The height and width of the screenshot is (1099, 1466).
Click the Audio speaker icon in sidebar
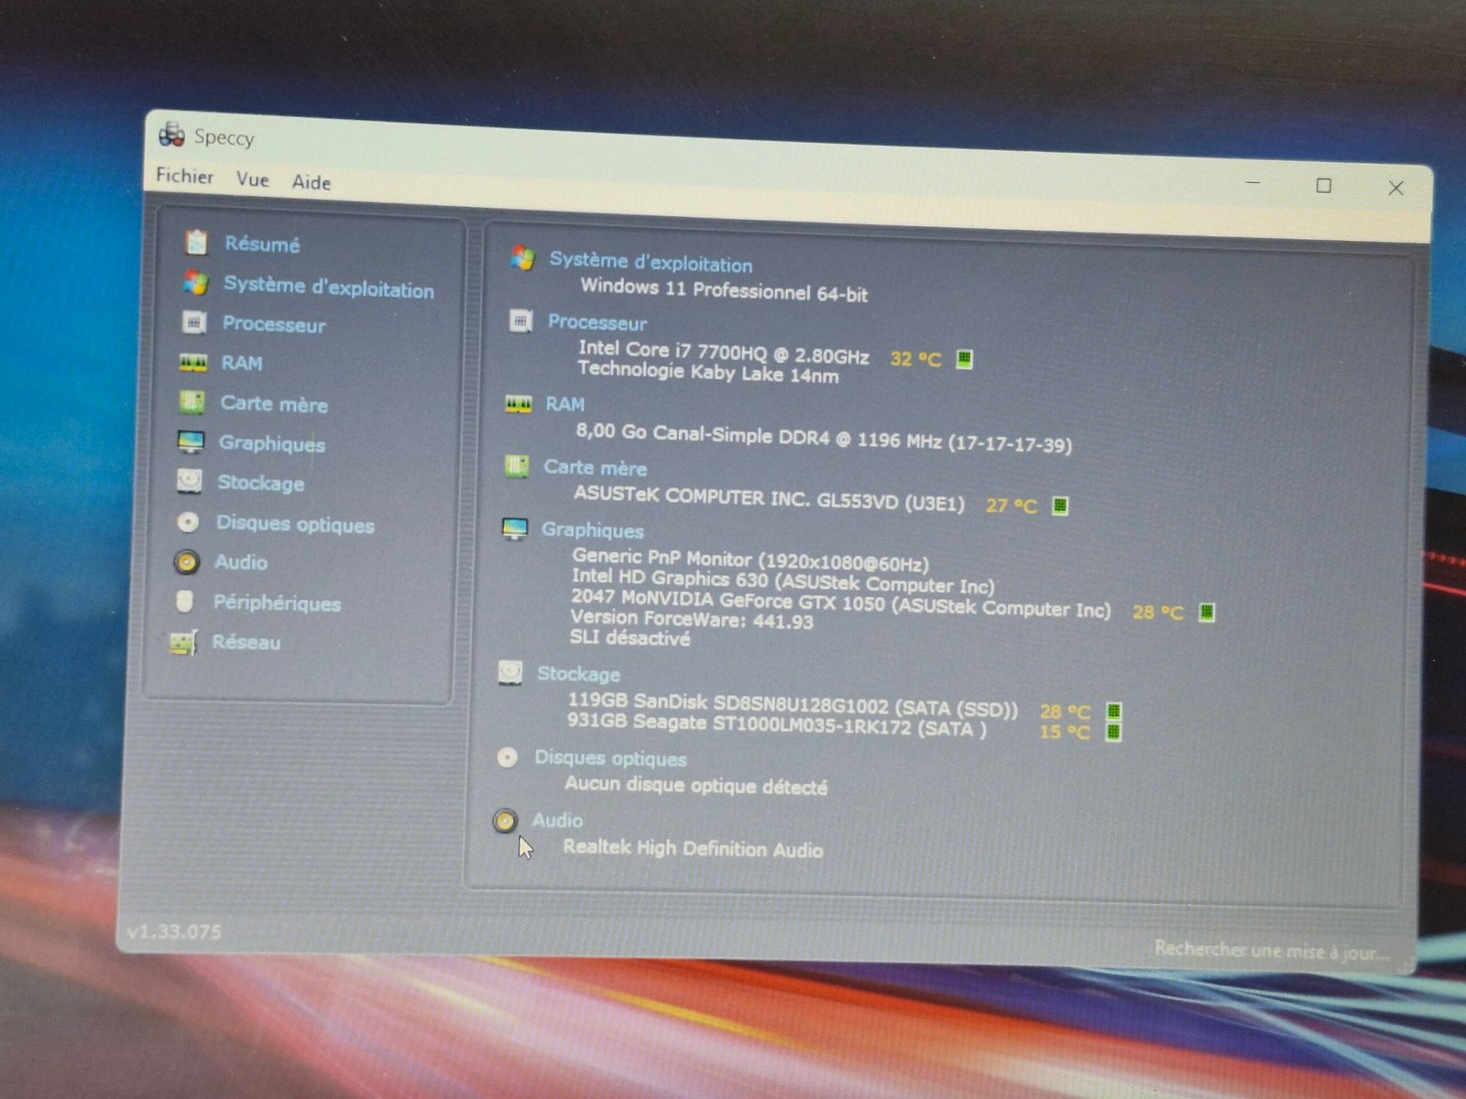coord(187,561)
